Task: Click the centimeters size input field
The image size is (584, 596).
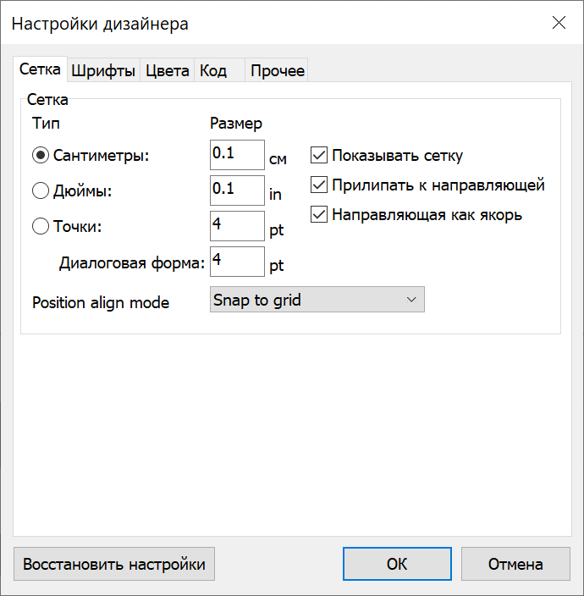Action: click(237, 156)
